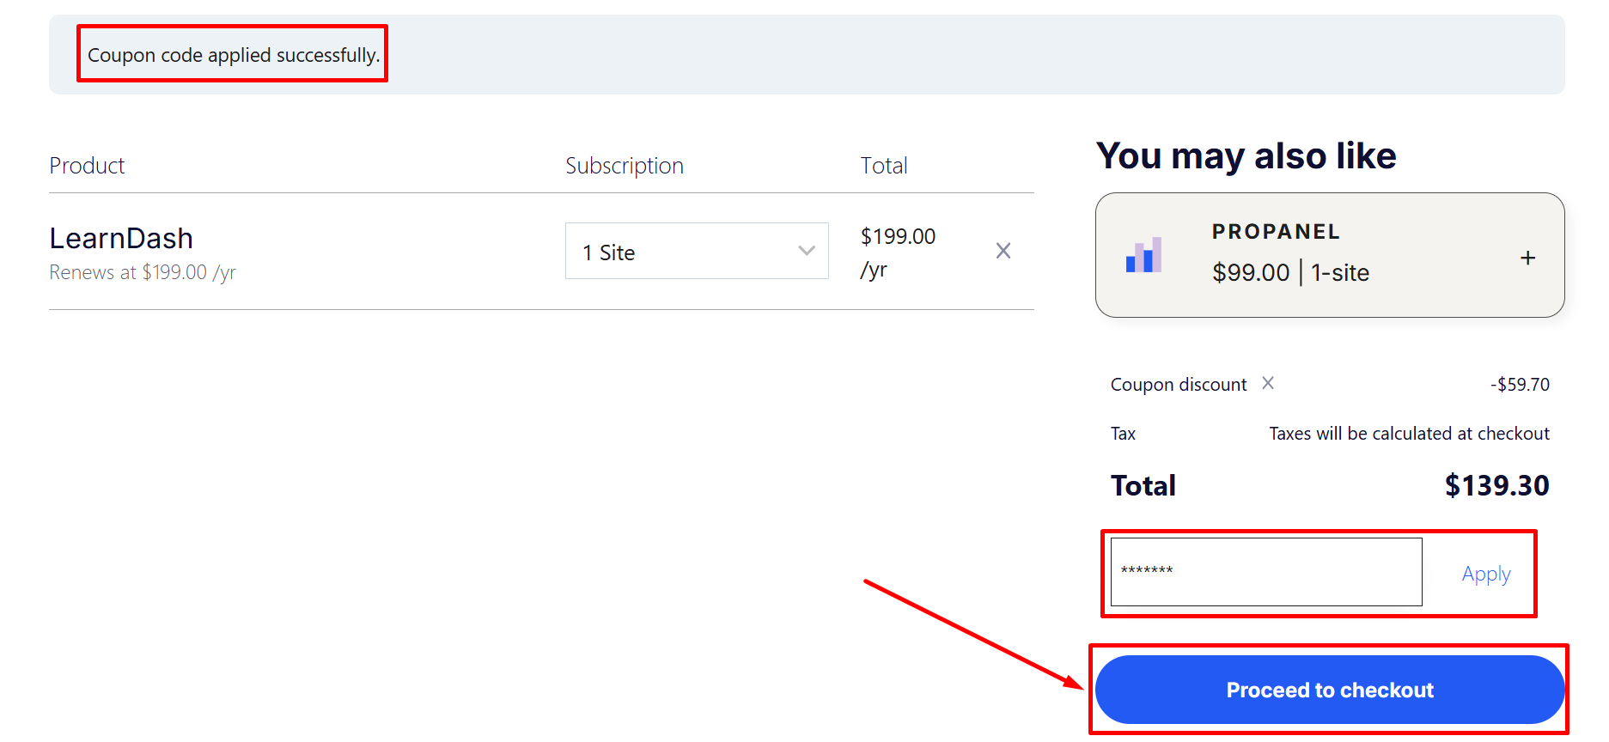Focus the coupon code input field
Screen dimensions: 1609x742
point(1265,572)
